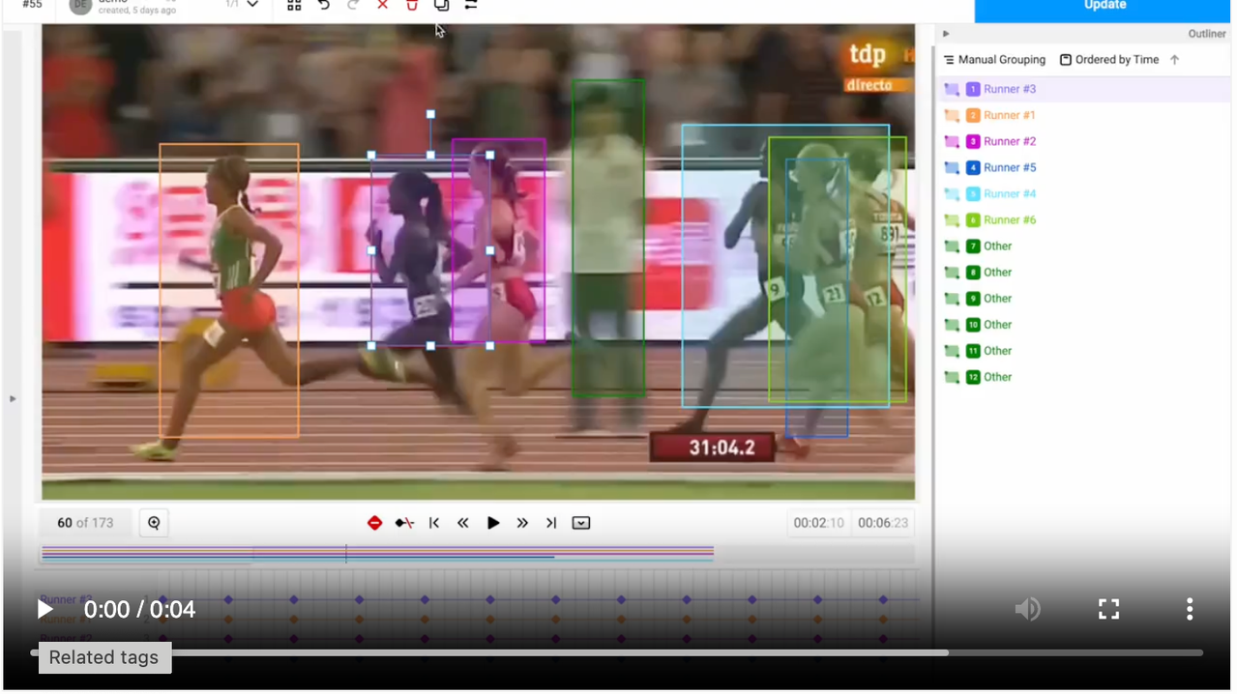Duplicate the selected object with copy icon
1237x694 pixels.
[441, 7]
